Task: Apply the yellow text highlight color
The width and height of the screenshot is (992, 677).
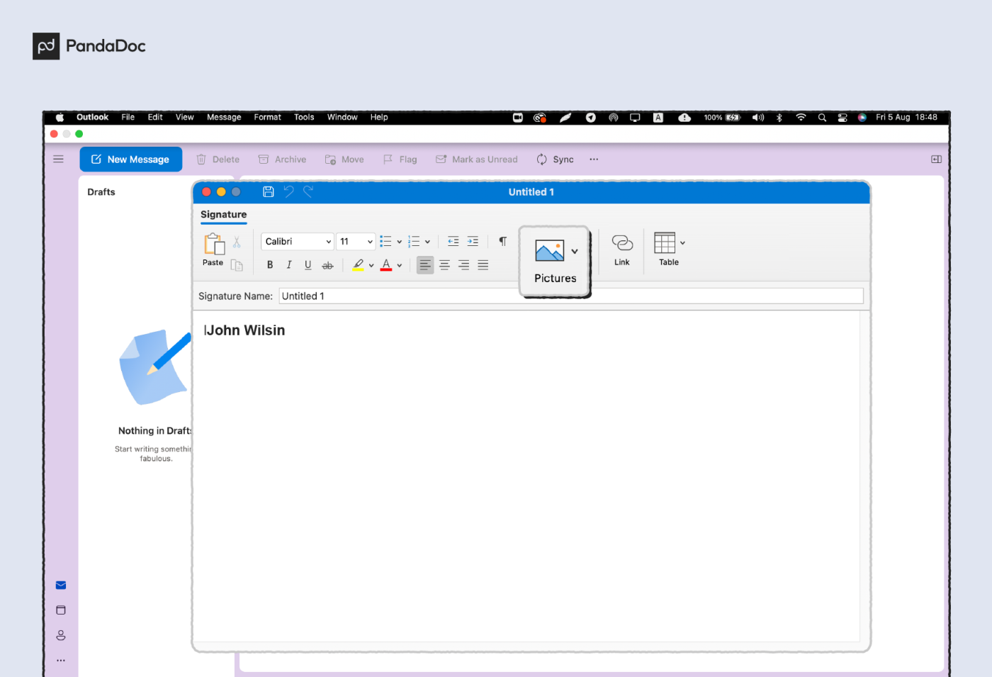Action: click(x=359, y=265)
